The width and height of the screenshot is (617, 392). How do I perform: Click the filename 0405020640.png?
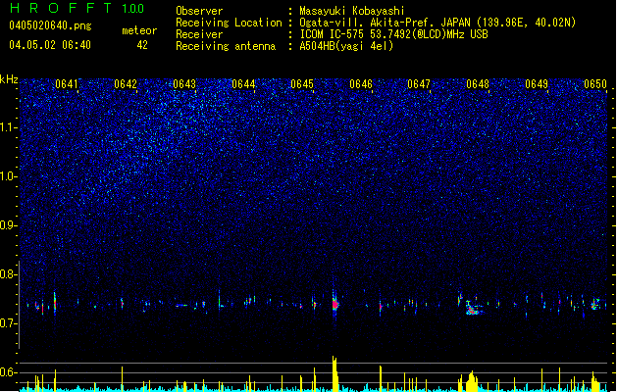coord(50,25)
